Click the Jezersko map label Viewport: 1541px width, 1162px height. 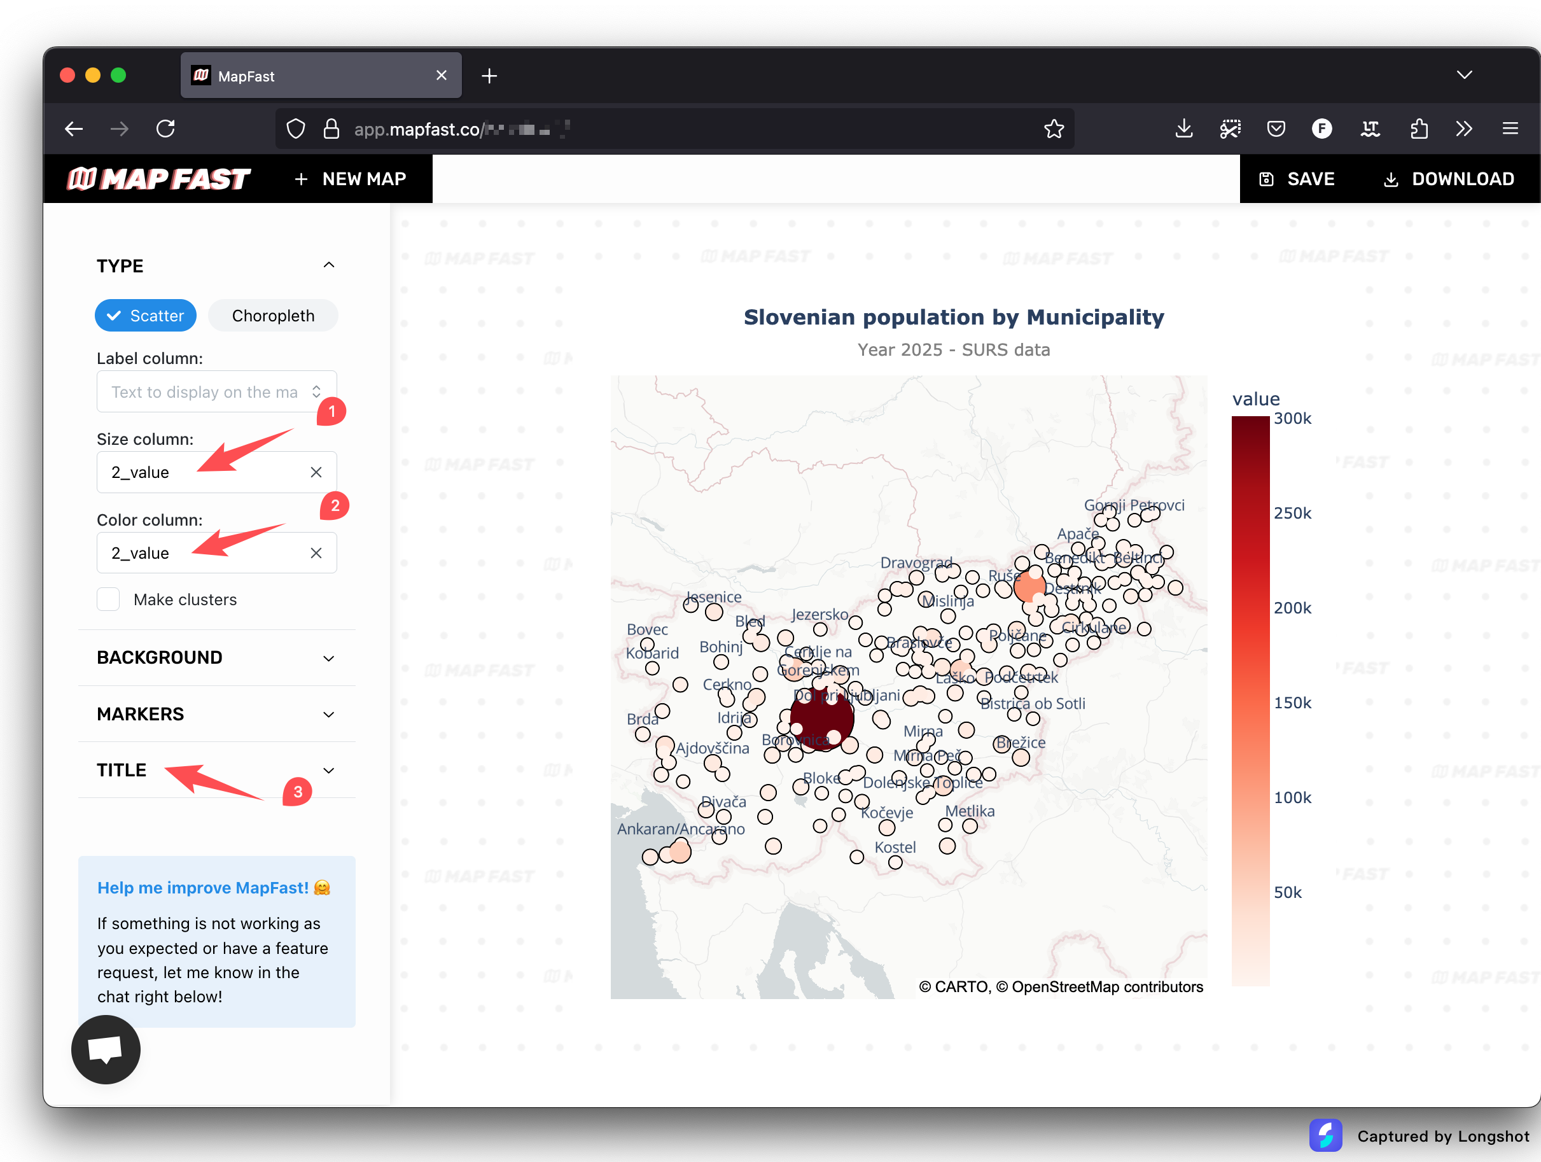click(820, 615)
